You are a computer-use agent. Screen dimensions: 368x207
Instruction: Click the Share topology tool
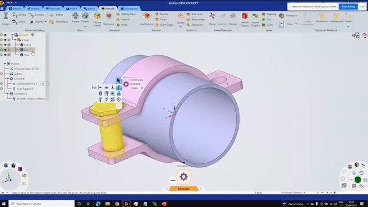tap(212, 19)
